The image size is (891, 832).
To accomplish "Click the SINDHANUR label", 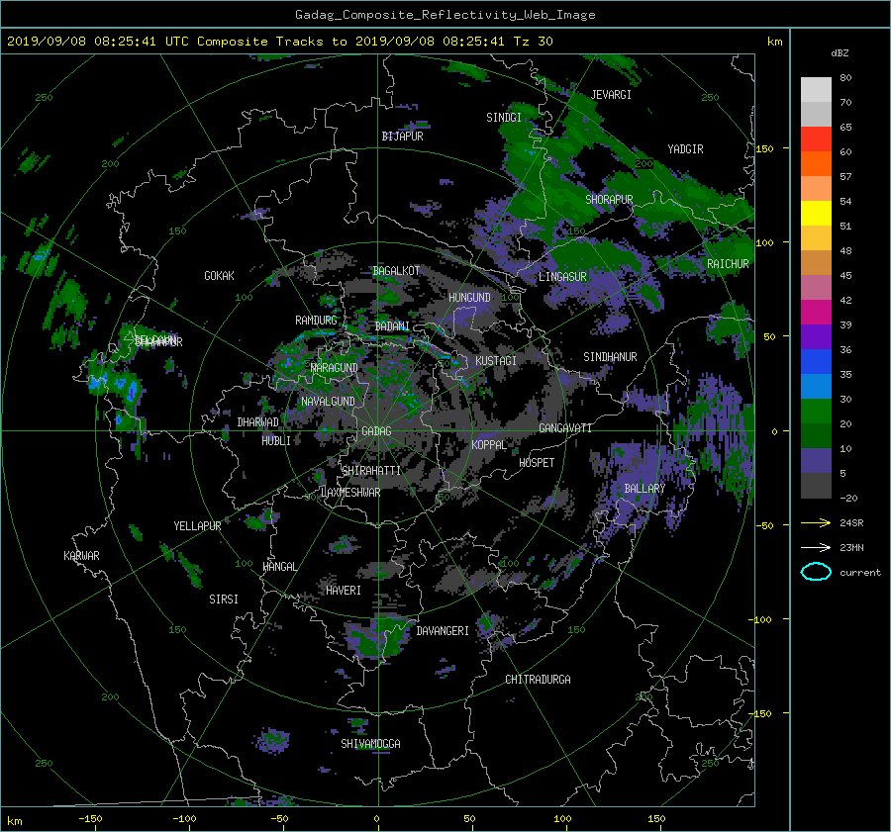I will (x=610, y=357).
